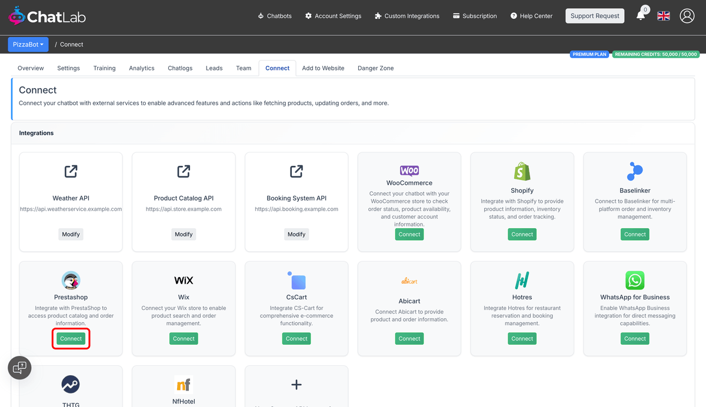Click the WhatsApp for Business icon
Viewport: 706px width, 407px height.
pyautogui.click(x=635, y=280)
